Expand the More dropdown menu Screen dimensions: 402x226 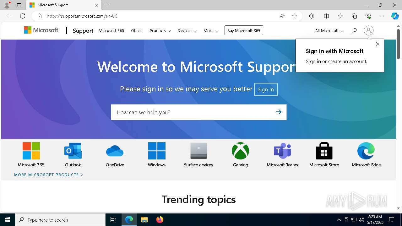(x=211, y=30)
